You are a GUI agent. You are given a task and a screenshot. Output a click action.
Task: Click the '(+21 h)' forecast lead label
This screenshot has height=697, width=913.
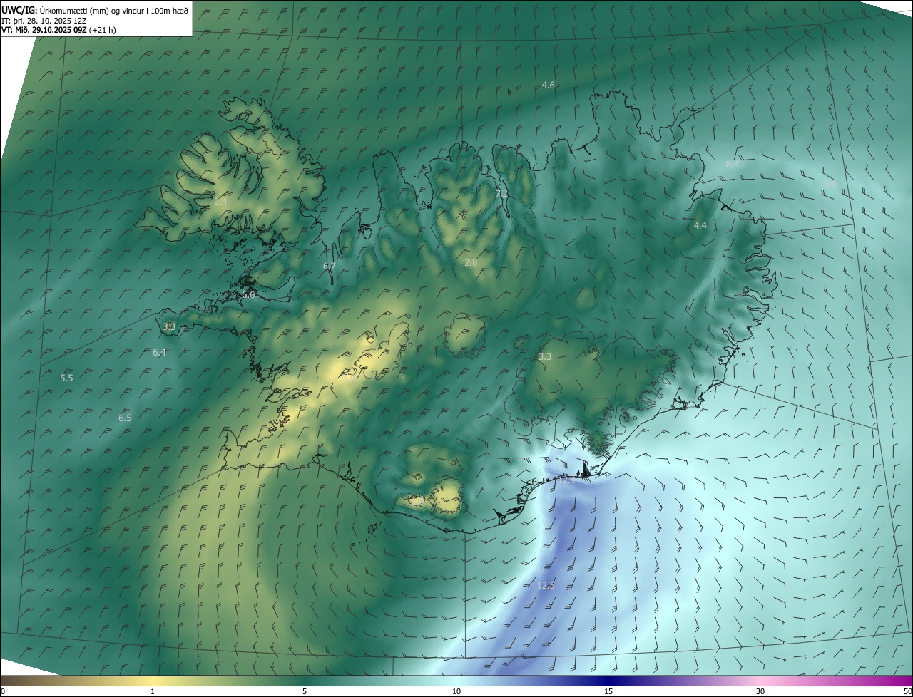click(x=102, y=30)
